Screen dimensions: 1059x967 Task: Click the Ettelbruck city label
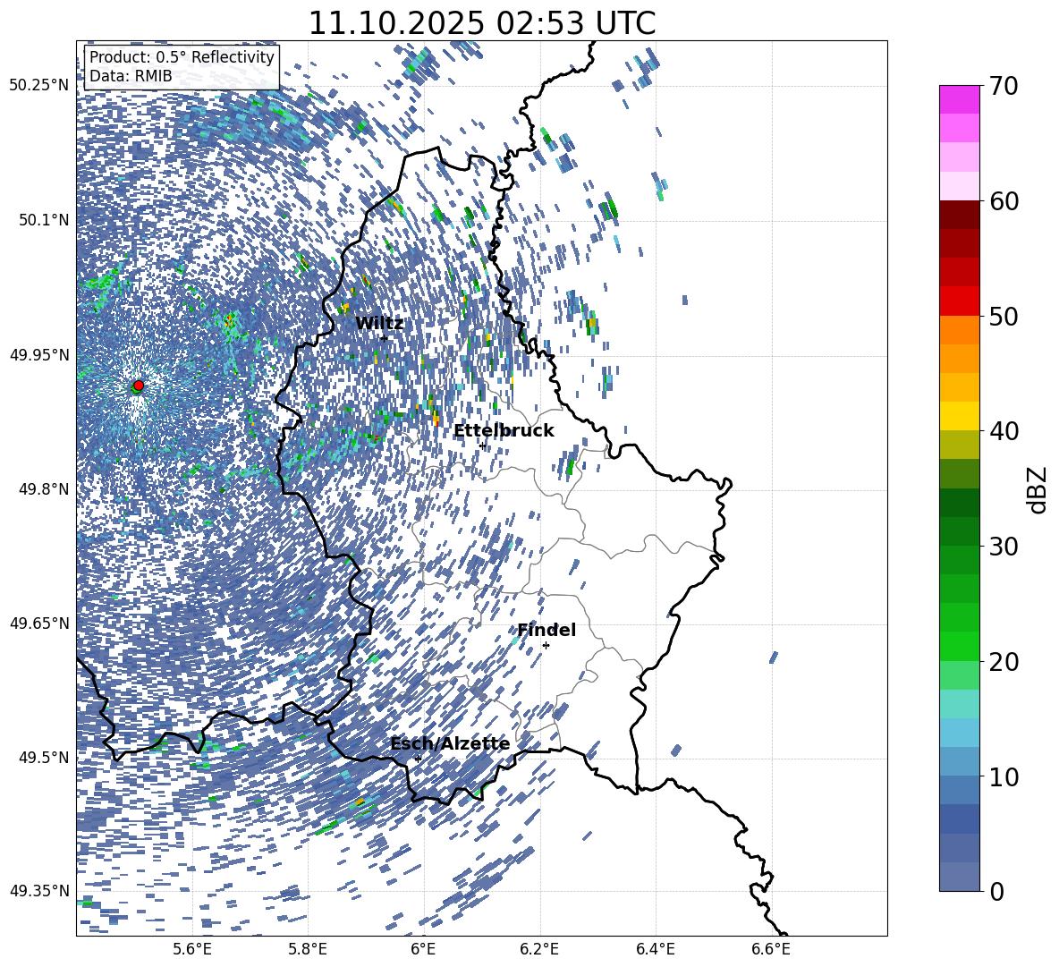504,431
